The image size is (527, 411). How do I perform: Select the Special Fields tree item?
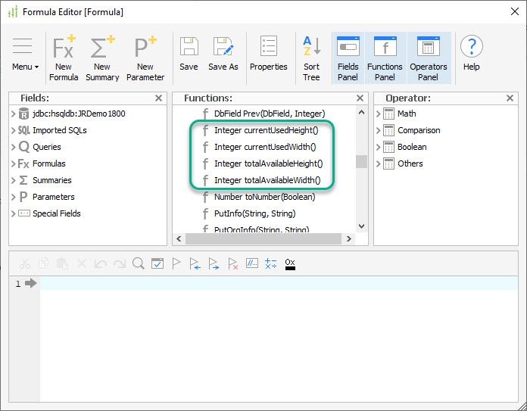(x=57, y=213)
